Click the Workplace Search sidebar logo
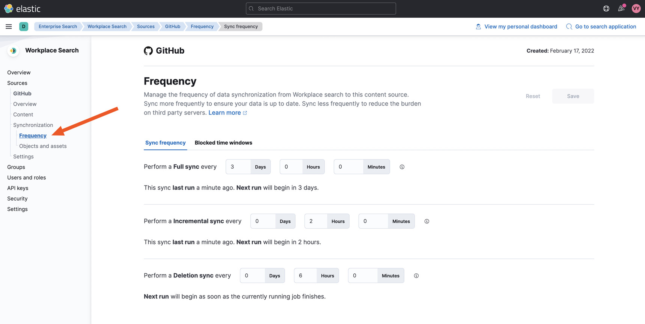Image resolution: width=645 pixels, height=324 pixels. (13, 50)
